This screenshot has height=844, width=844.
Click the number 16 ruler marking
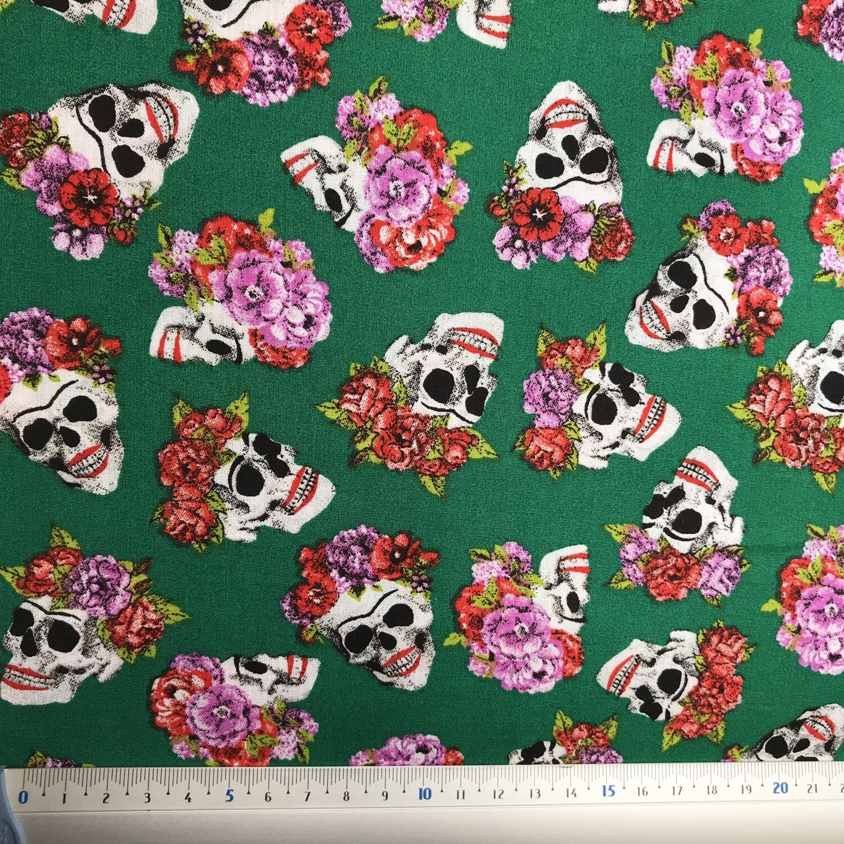pyautogui.click(x=643, y=792)
